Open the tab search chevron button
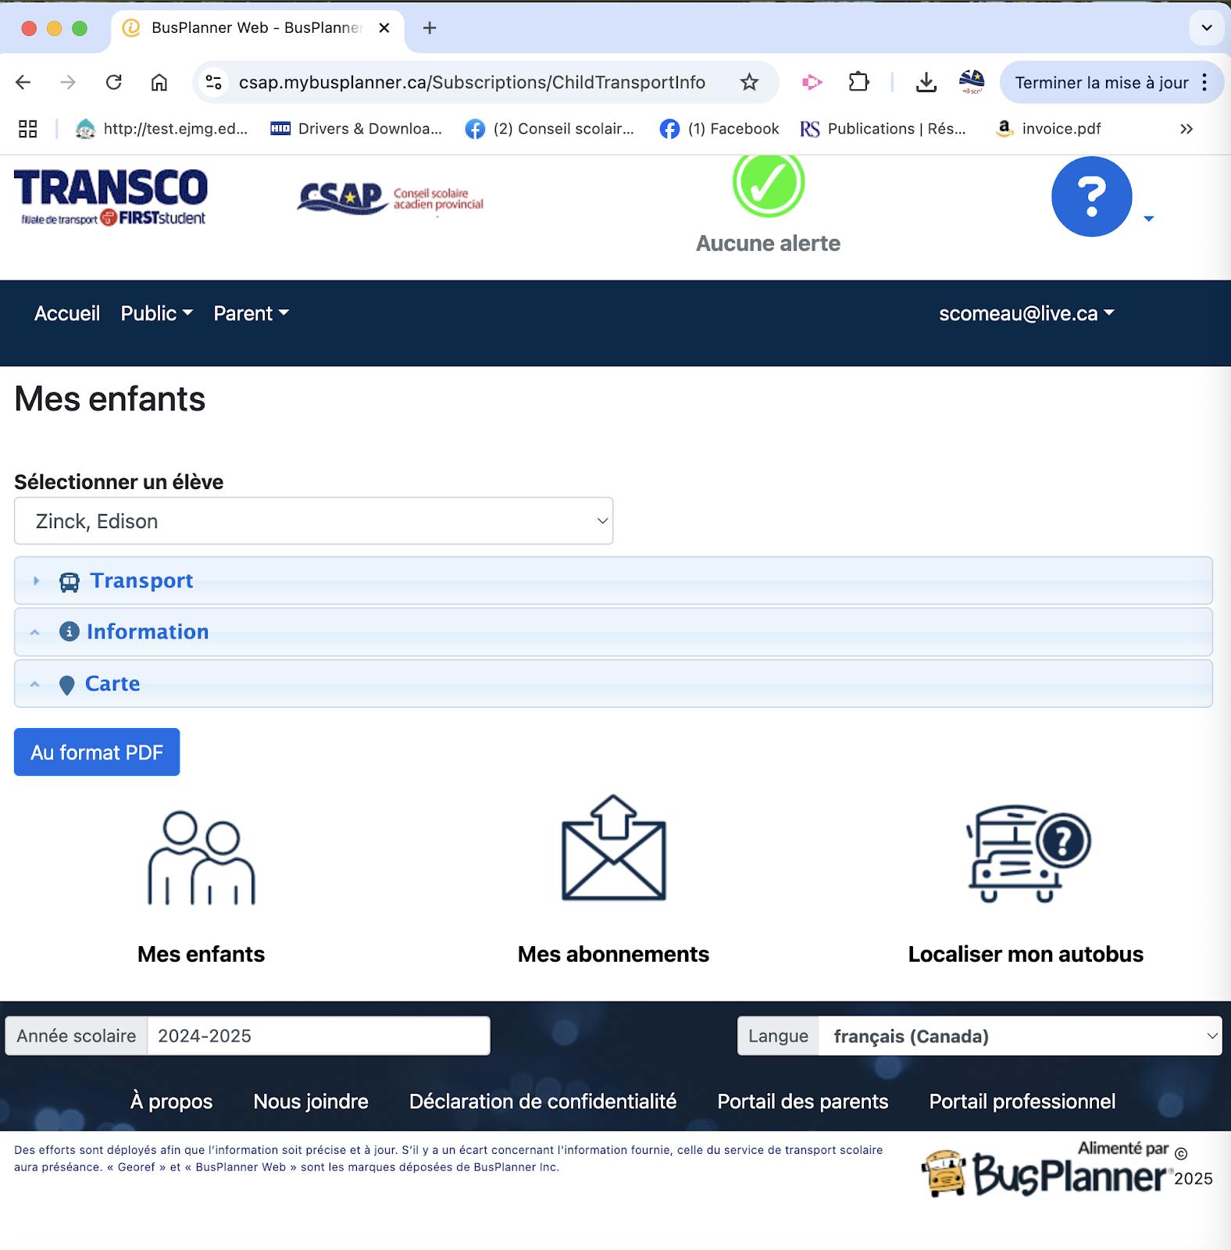The height and width of the screenshot is (1250, 1231). (1207, 27)
